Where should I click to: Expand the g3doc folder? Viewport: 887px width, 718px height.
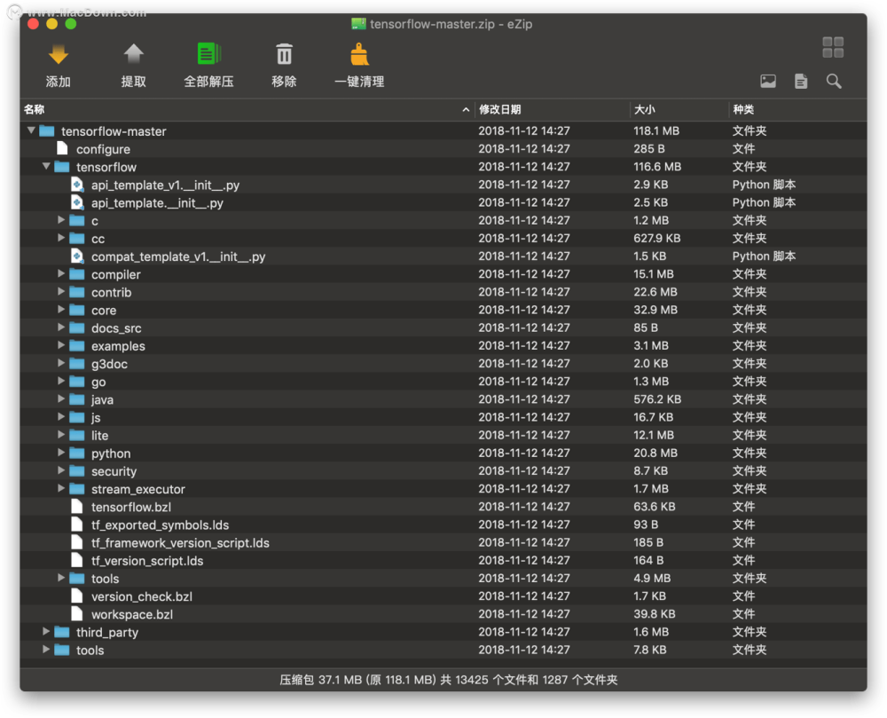(x=61, y=363)
